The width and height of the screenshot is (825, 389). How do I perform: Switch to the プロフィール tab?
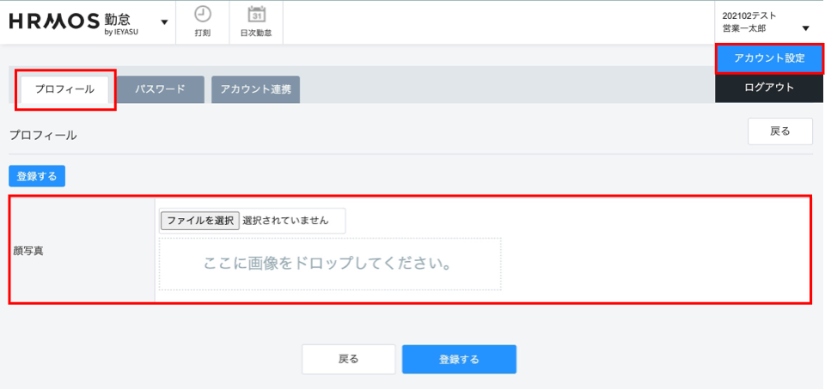click(x=64, y=89)
